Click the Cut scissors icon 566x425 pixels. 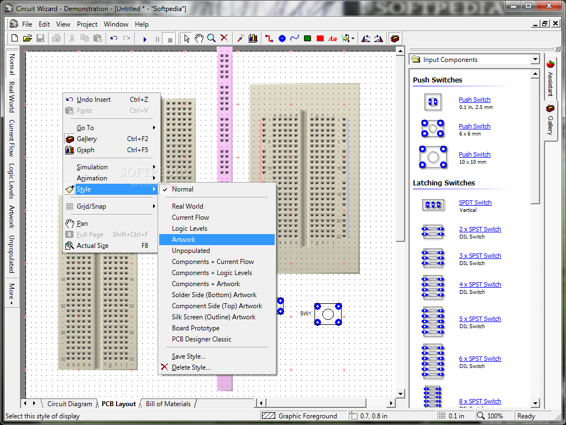72,38
